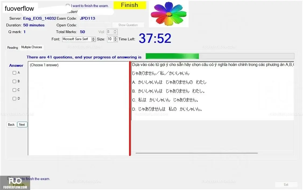303x190 pixels.
Task: Tick the top 'I want to finish the exam' checkbox
Action: point(68,5)
